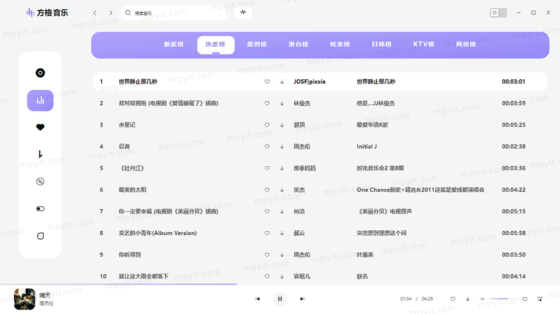Seek on the playback progress bar
This screenshot has height=314, width=560.
pos(280,284)
